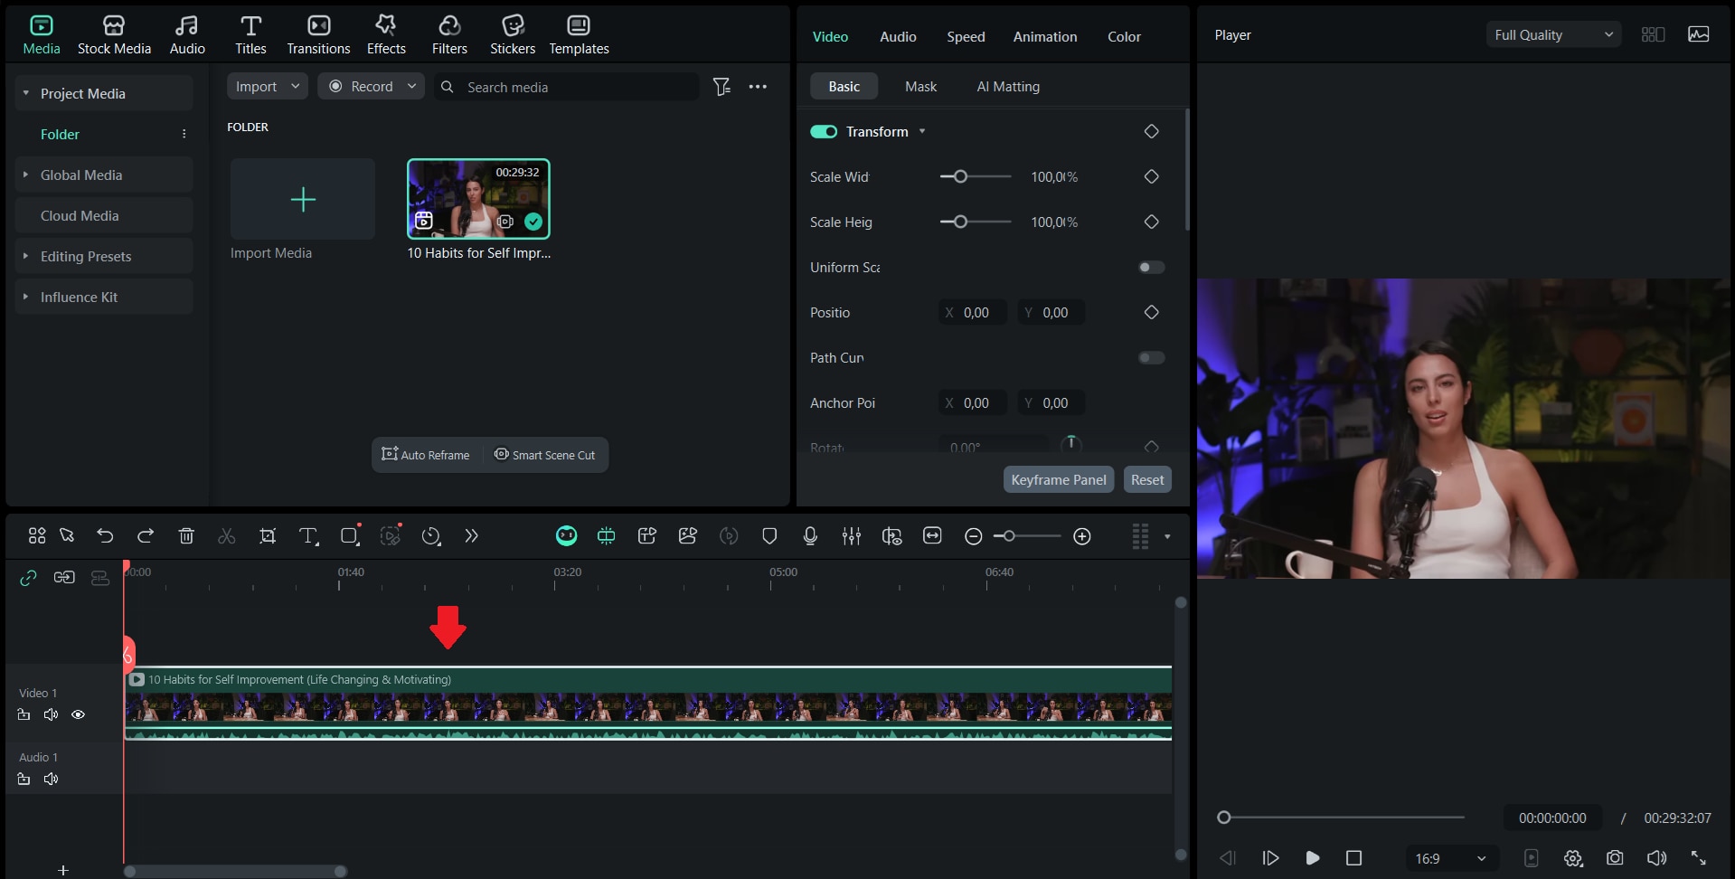Select the Text tool in the timeline toolbar
This screenshot has width=1735, height=879.
(x=308, y=535)
